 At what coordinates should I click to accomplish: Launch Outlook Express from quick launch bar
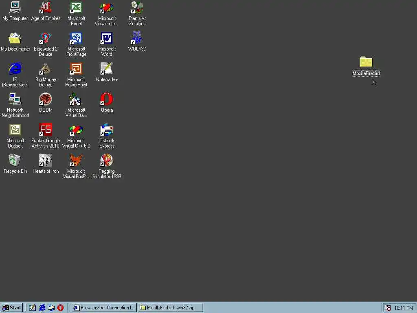pyautogui.click(x=51, y=308)
